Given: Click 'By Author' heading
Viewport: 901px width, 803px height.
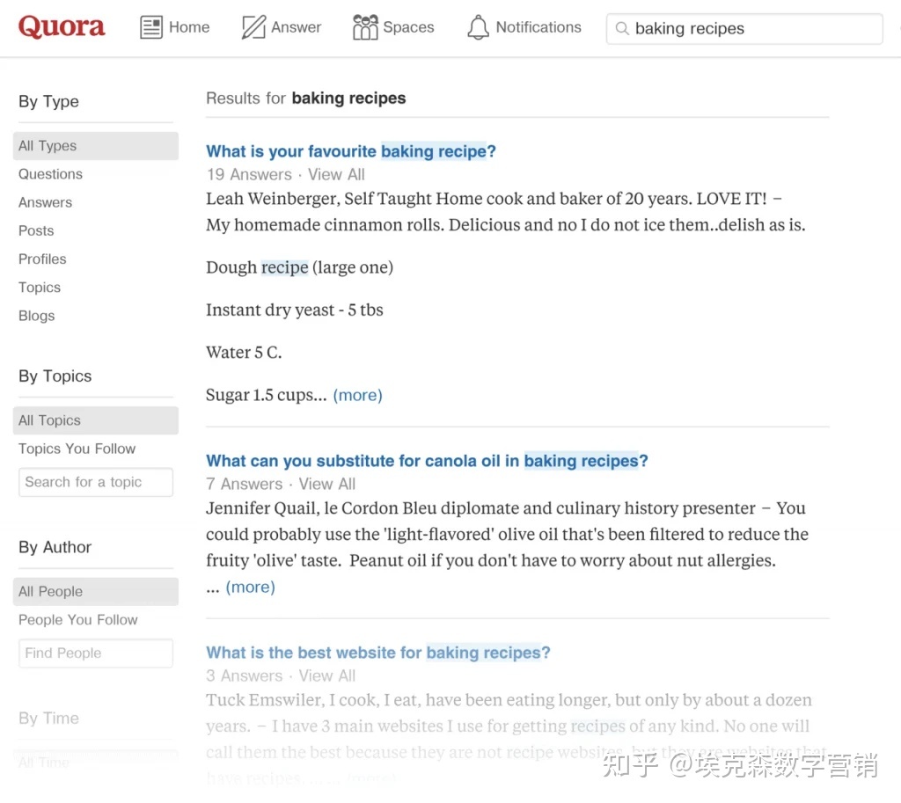Looking at the screenshot, I should [55, 547].
